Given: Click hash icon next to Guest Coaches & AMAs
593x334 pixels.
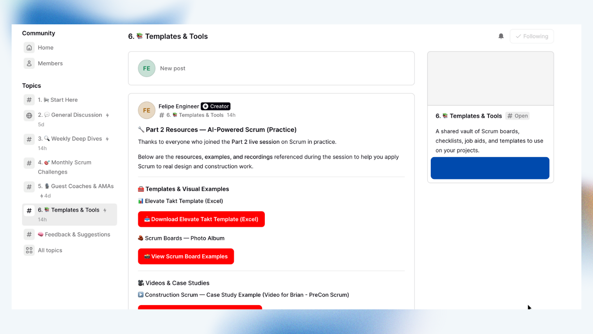Looking at the screenshot, I should tap(29, 187).
